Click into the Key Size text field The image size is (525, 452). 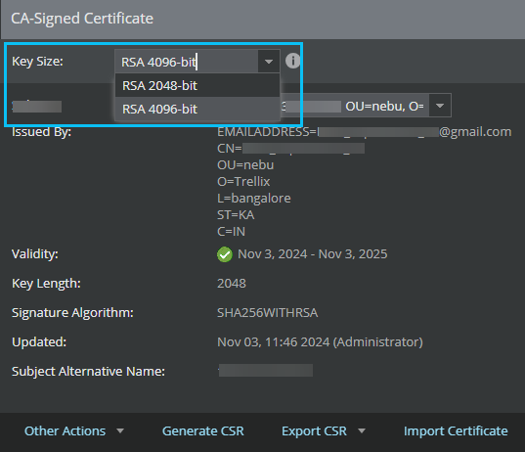(x=187, y=62)
